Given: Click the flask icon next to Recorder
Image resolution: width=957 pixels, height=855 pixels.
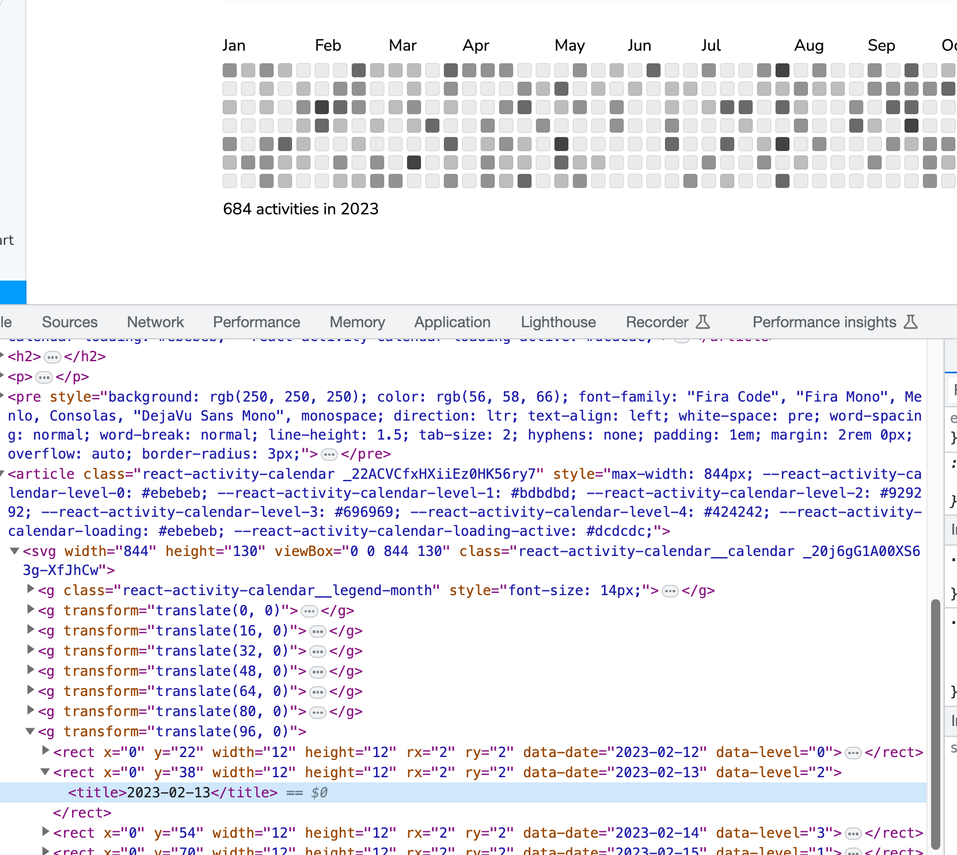Looking at the screenshot, I should coord(704,322).
